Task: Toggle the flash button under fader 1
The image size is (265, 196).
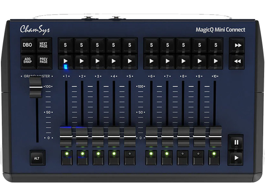Action: click(67, 158)
